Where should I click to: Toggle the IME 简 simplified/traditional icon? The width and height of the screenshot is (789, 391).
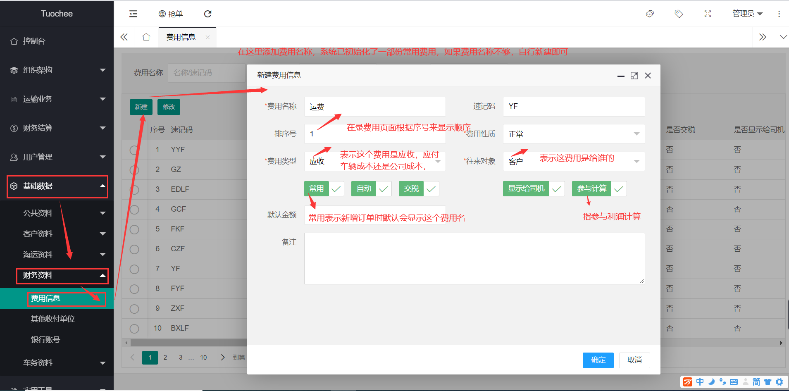[x=756, y=382]
